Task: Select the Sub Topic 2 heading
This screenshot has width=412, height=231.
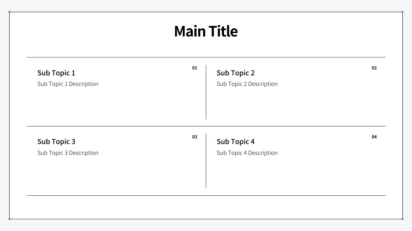Action: click(236, 73)
